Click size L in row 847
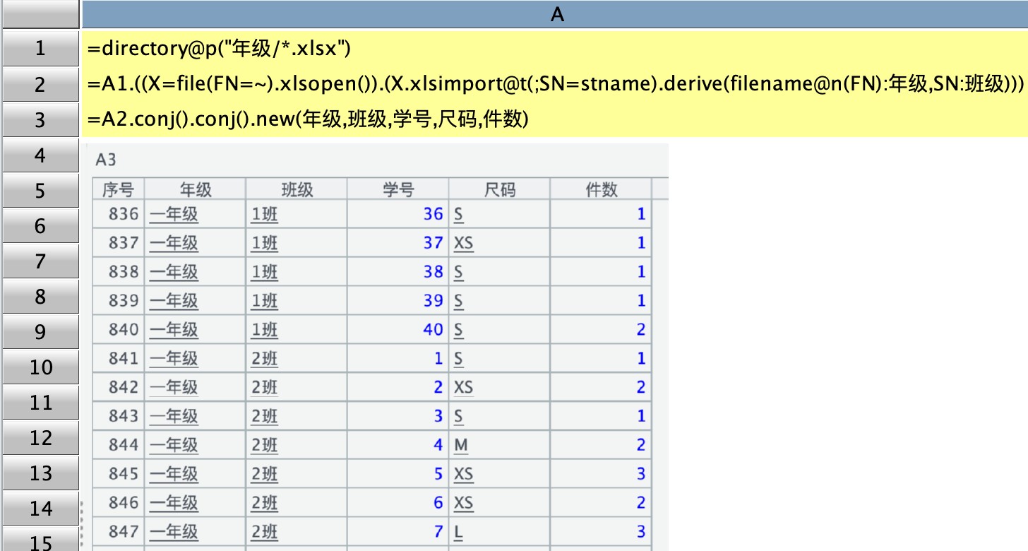The width and height of the screenshot is (1028, 551). coord(458,532)
